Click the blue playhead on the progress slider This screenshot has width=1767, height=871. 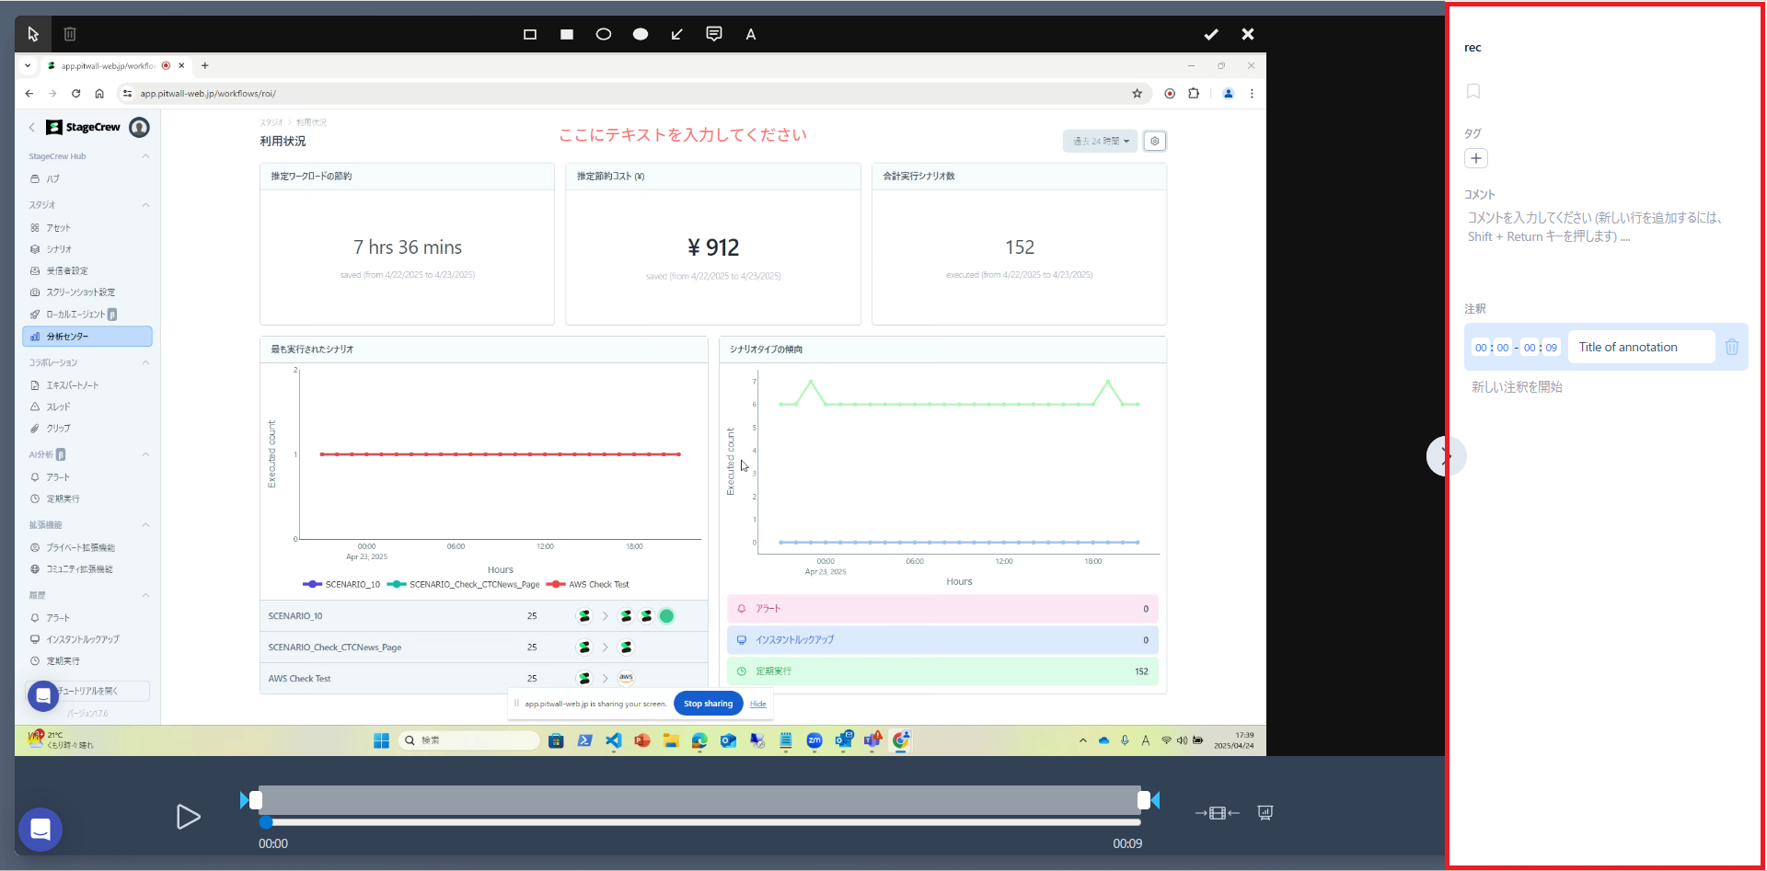pyautogui.click(x=266, y=822)
